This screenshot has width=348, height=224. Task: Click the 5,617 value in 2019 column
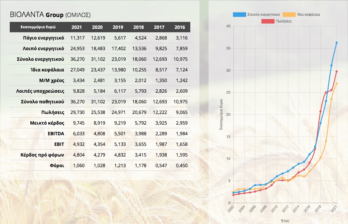coord(120,38)
